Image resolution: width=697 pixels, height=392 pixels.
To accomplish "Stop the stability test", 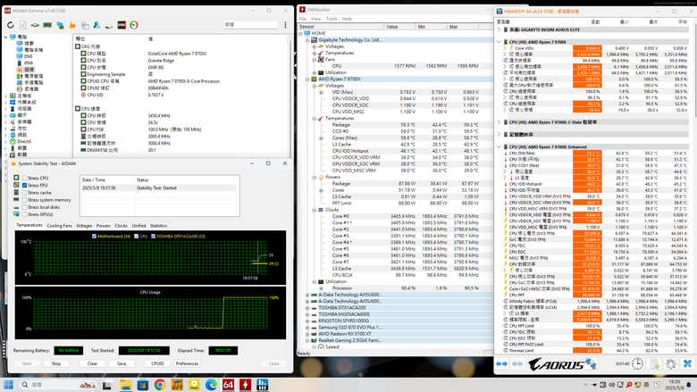I will (56, 363).
